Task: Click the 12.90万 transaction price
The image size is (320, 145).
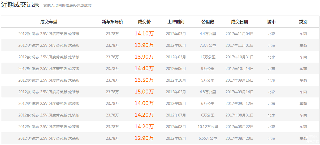Action: pyautogui.click(x=144, y=138)
